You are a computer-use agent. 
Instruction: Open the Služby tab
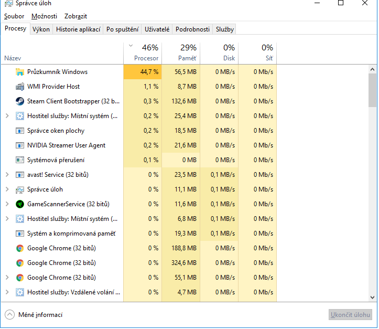pos(225,29)
